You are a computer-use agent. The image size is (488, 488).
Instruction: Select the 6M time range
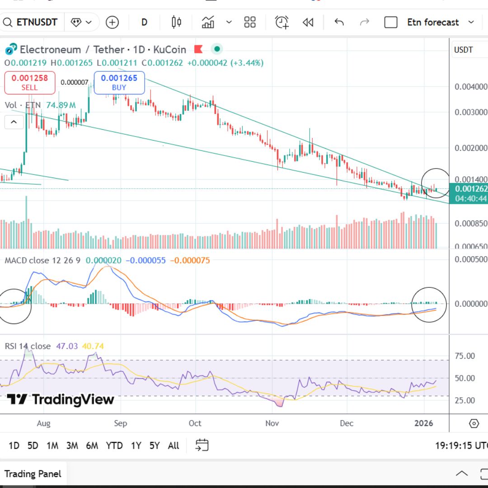click(92, 446)
